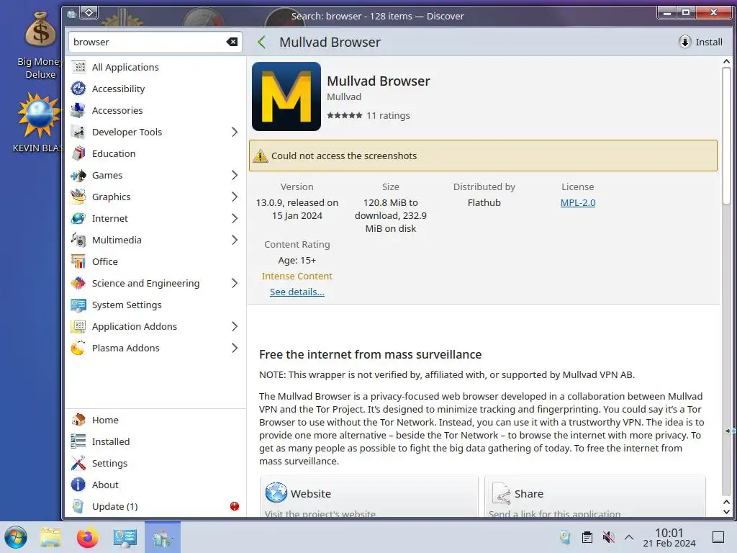Click the scrollbar bottom down arrow
Viewport: 737px width, 553px height.
pos(726,512)
